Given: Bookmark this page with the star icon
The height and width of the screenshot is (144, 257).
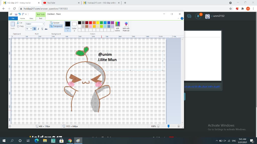Looking at the screenshot, I should [x=231, y=9].
